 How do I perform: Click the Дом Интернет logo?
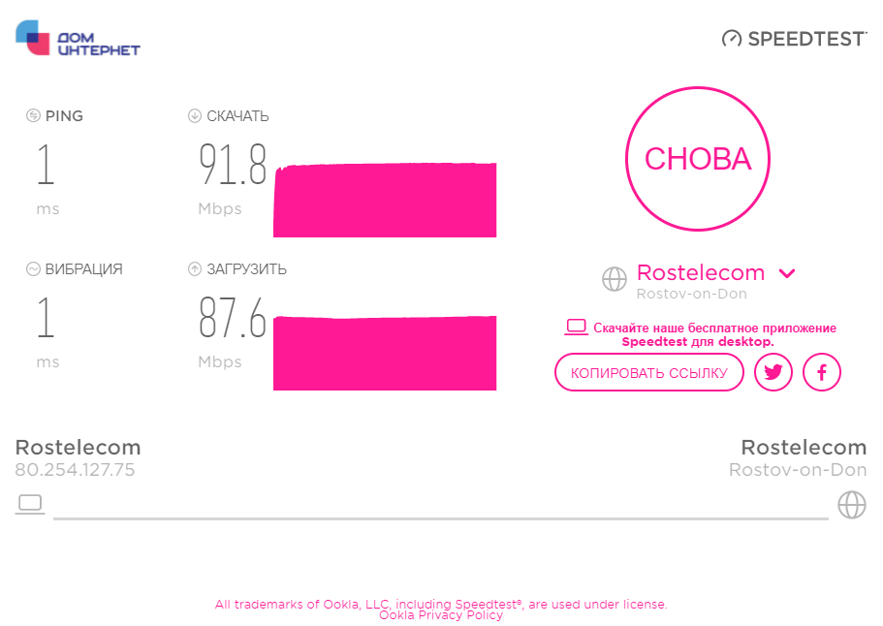point(78,39)
